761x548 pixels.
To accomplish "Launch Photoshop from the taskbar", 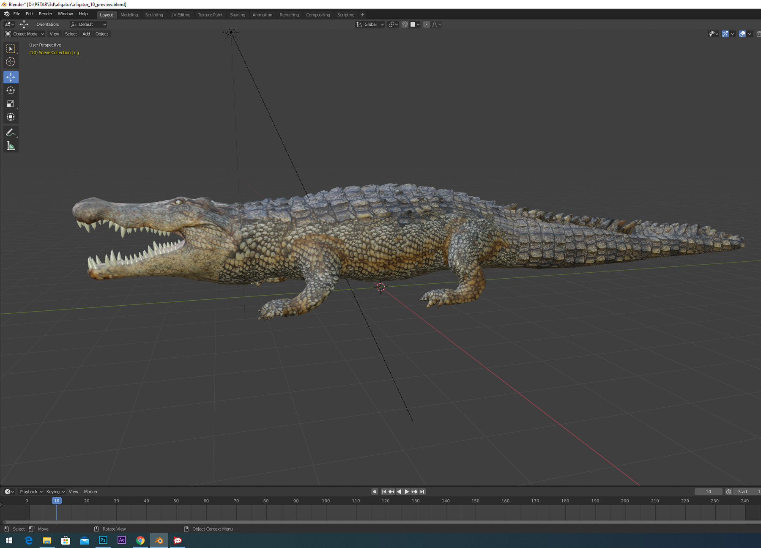I will pos(103,540).
